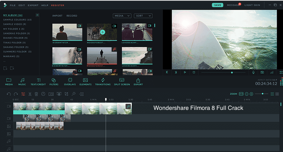Delete selected clip with trash icon
This screenshot has height=152, width=283.
(36, 94)
